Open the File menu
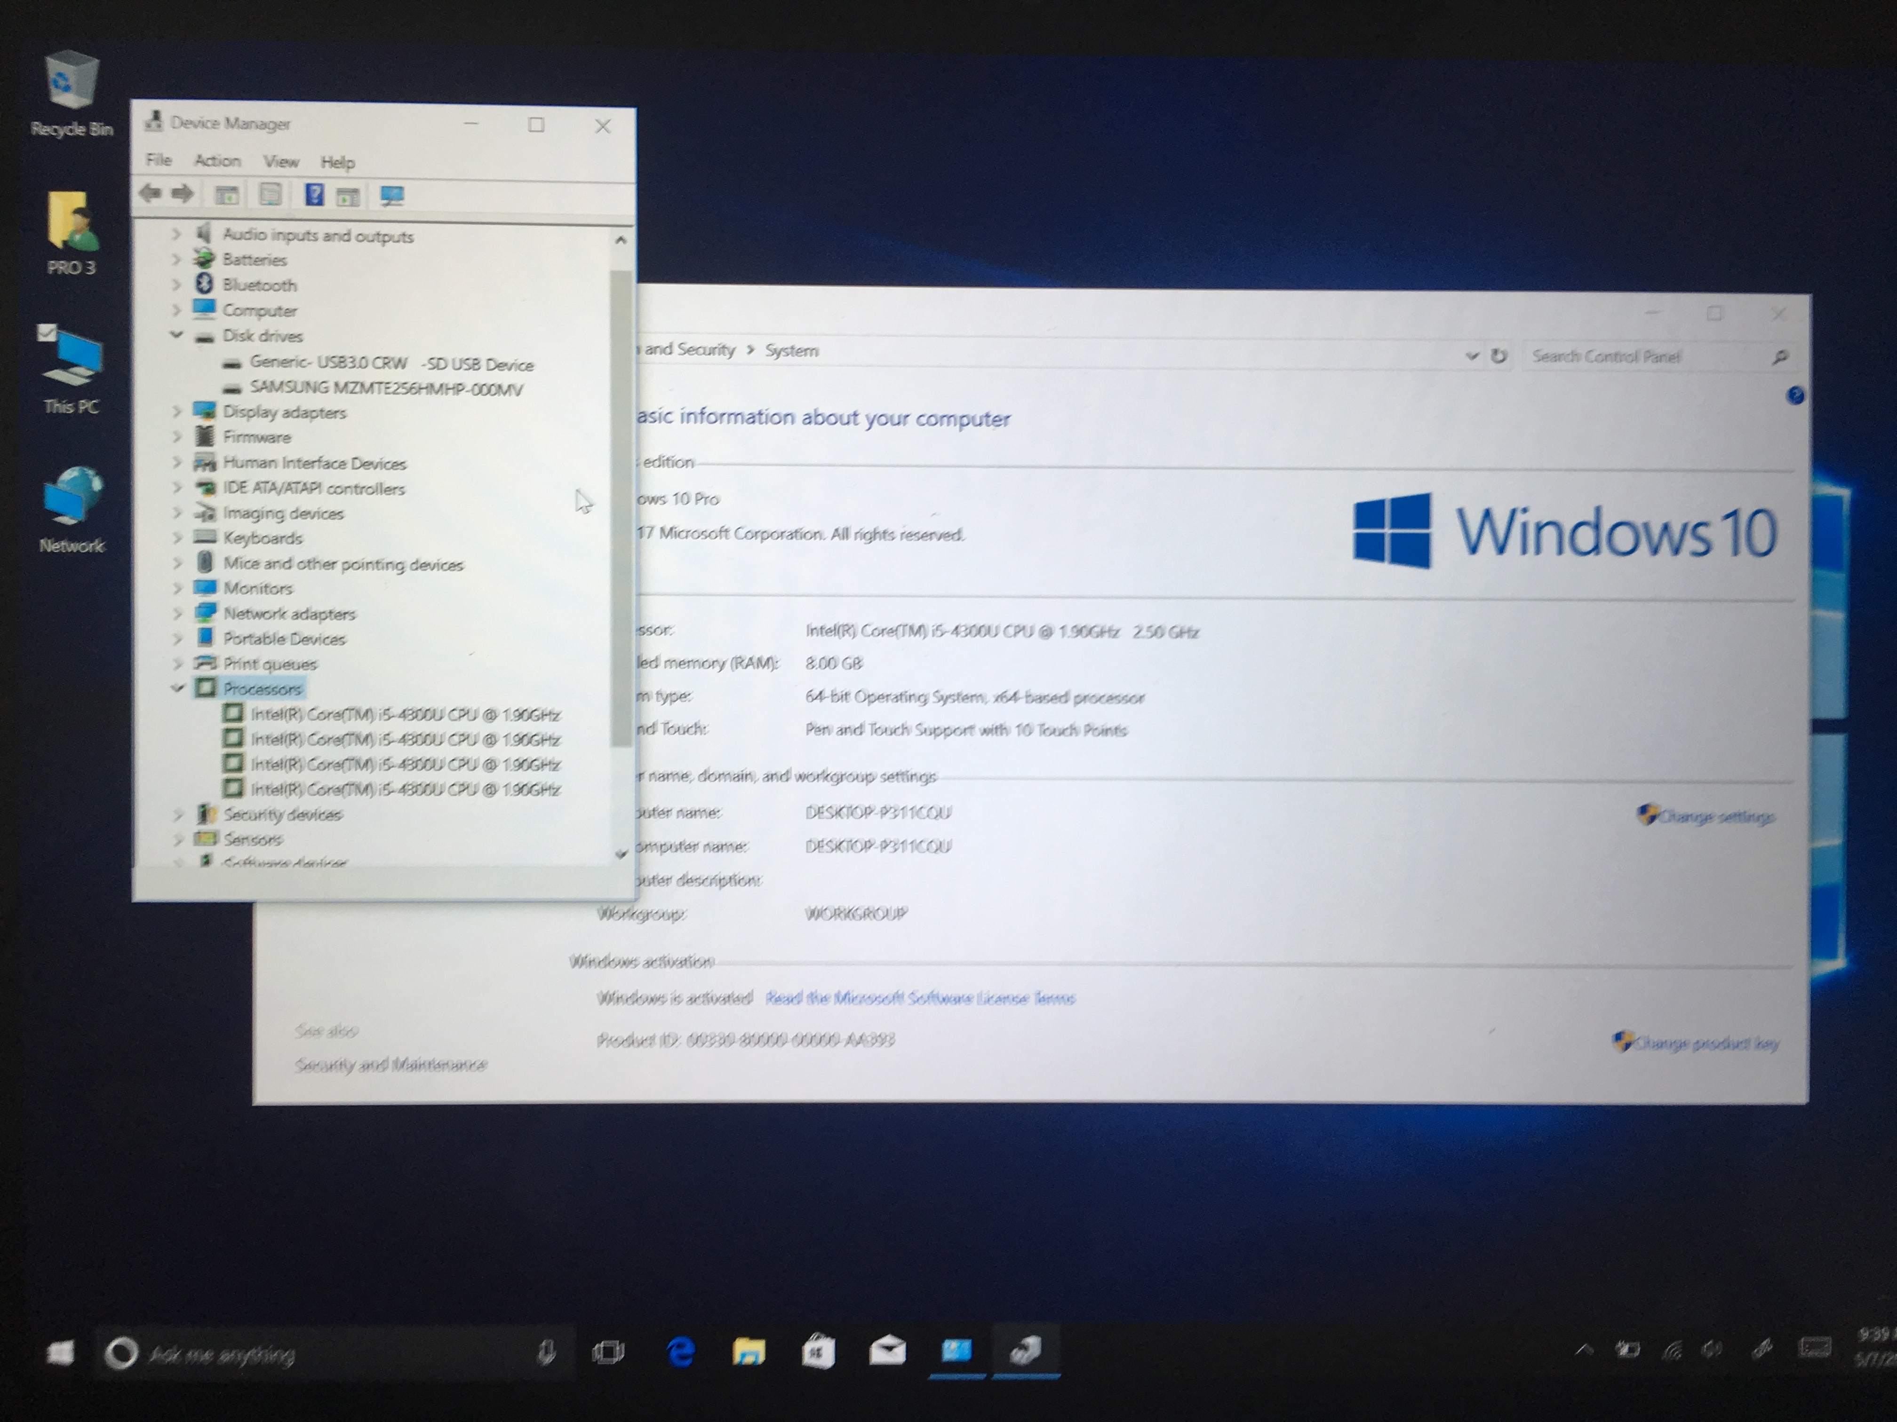The image size is (1897, 1422). 159,159
